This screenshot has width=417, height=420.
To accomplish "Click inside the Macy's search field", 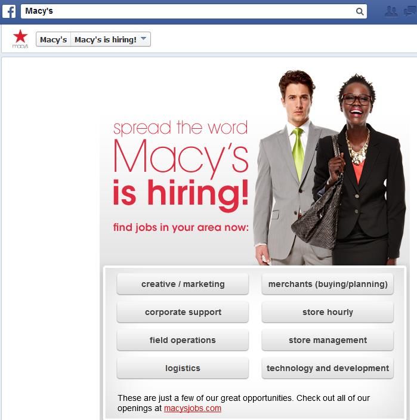I will (189, 11).
